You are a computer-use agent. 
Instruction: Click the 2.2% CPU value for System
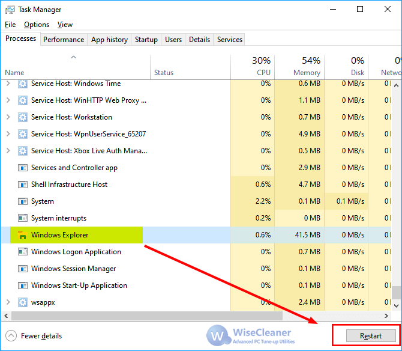click(263, 201)
